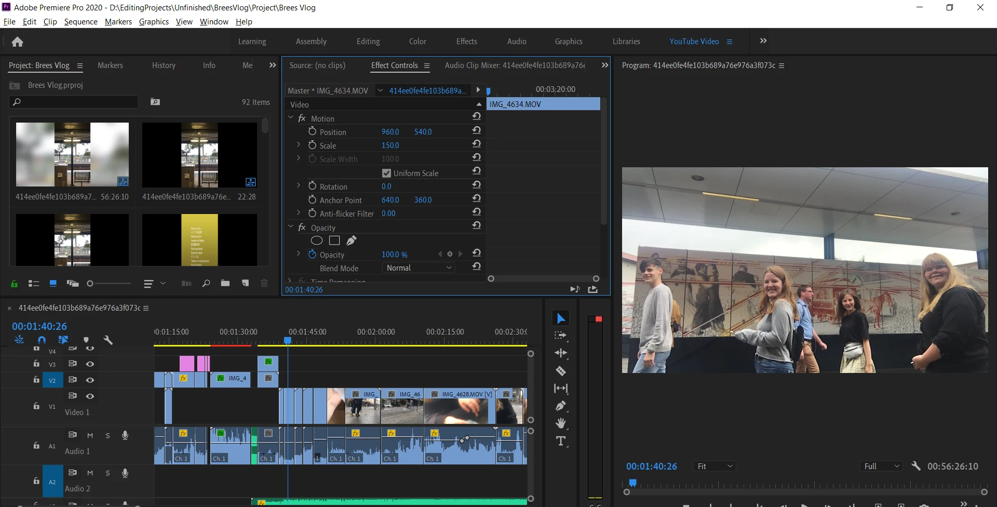The width and height of the screenshot is (997, 507).
Task: Select the Razor tool
Action: pos(561,371)
